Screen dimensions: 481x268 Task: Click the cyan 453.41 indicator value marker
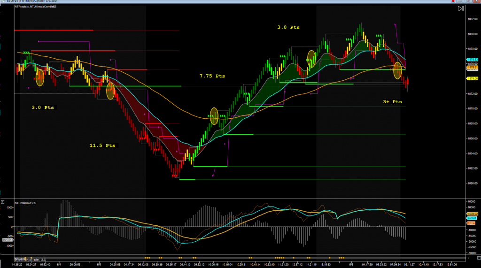click(x=472, y=218)
